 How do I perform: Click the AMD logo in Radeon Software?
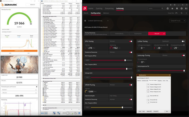(85, 9)
